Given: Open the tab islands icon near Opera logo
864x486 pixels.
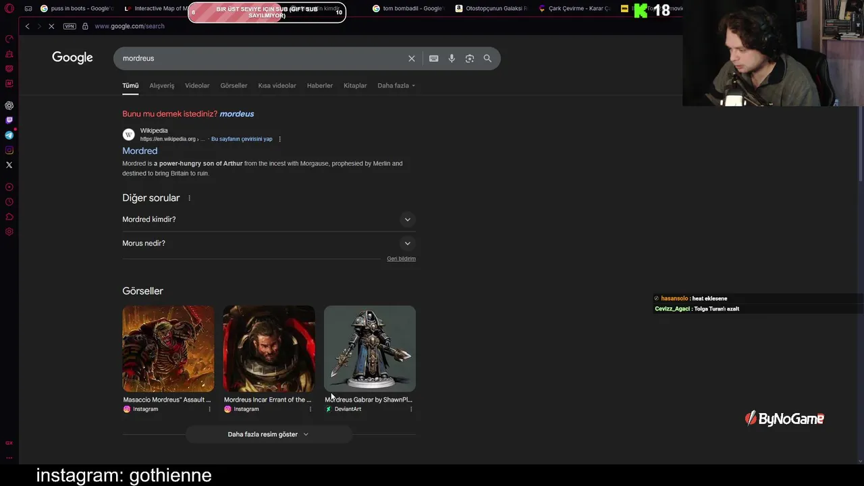Looking at the screenshot, I should click(x=28, y=9).
